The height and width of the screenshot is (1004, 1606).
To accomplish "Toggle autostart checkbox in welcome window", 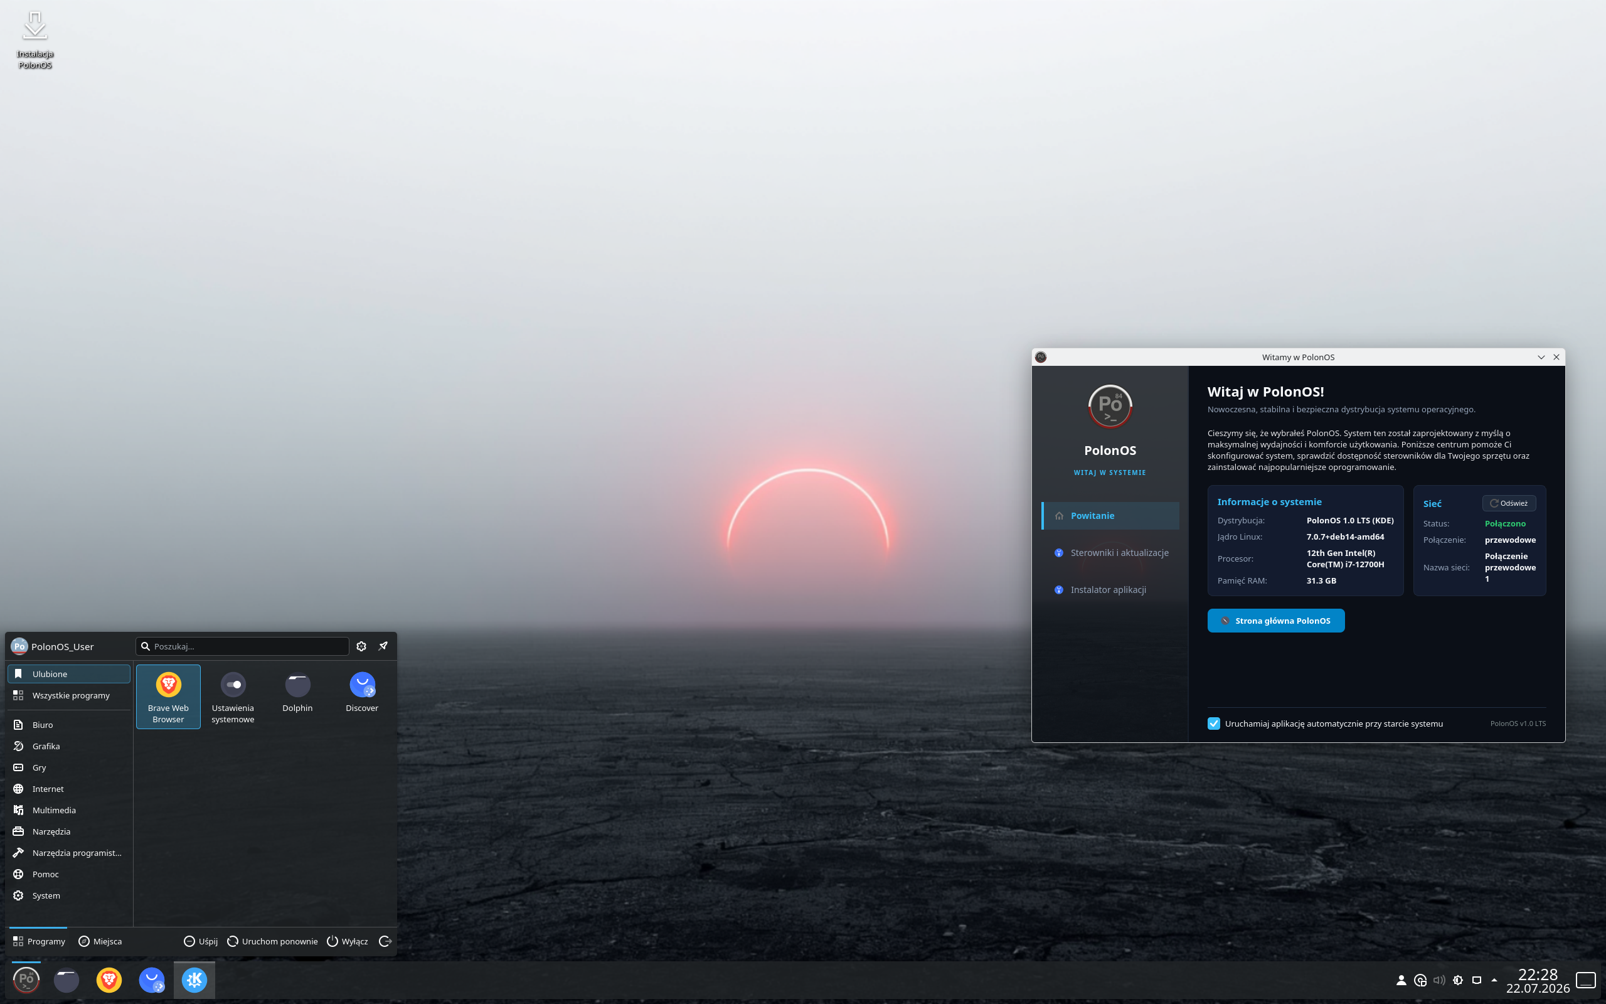I will coord(1214,724).
